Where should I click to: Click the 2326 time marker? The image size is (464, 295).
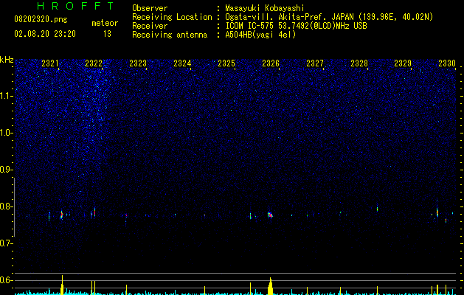point(271,63)
